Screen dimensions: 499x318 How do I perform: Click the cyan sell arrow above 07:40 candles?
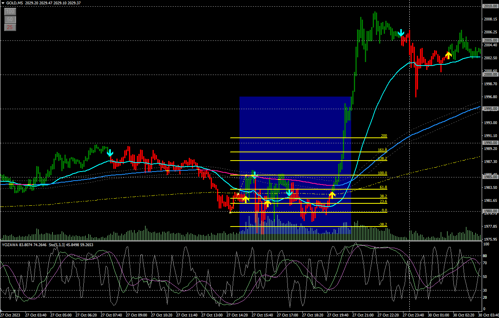[110, 152]
